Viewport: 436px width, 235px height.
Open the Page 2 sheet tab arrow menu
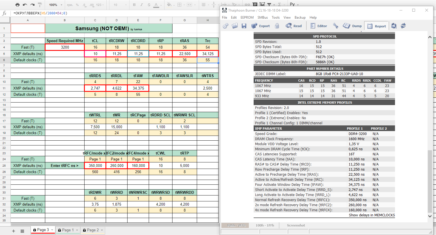click(x=102, y=230)
